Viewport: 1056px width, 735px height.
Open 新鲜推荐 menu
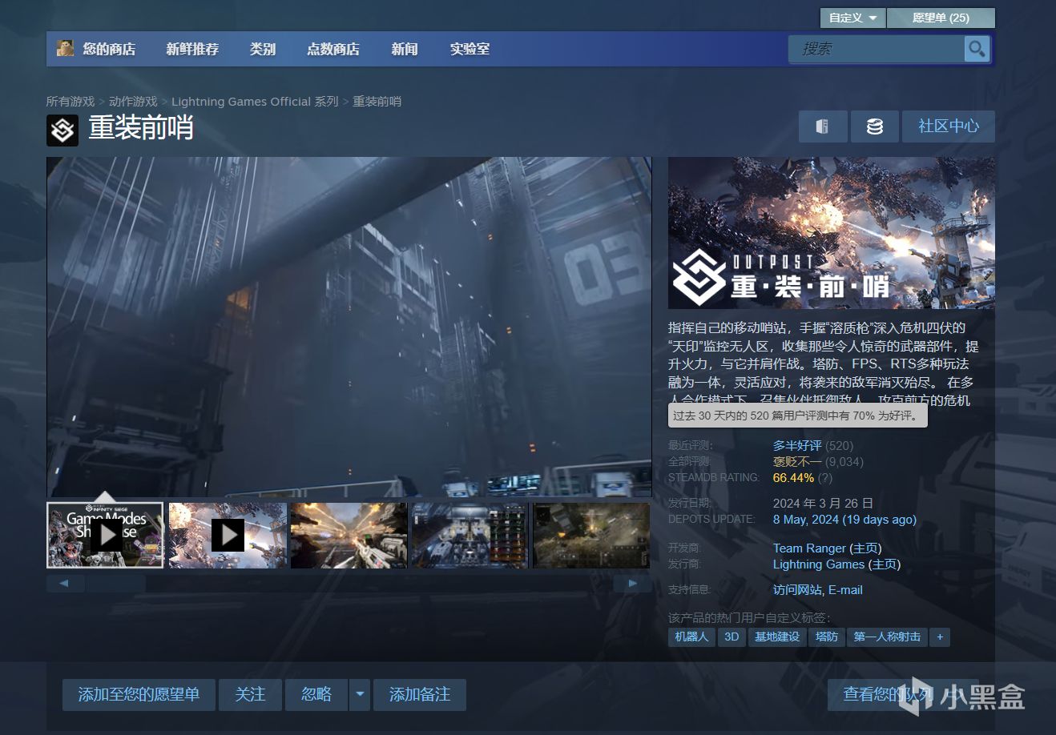point(192,49)
